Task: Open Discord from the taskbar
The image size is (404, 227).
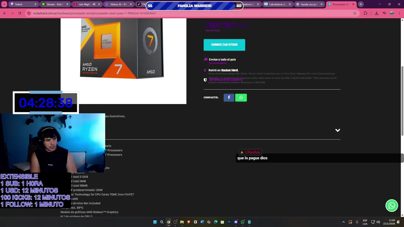Action: [236, 222]
